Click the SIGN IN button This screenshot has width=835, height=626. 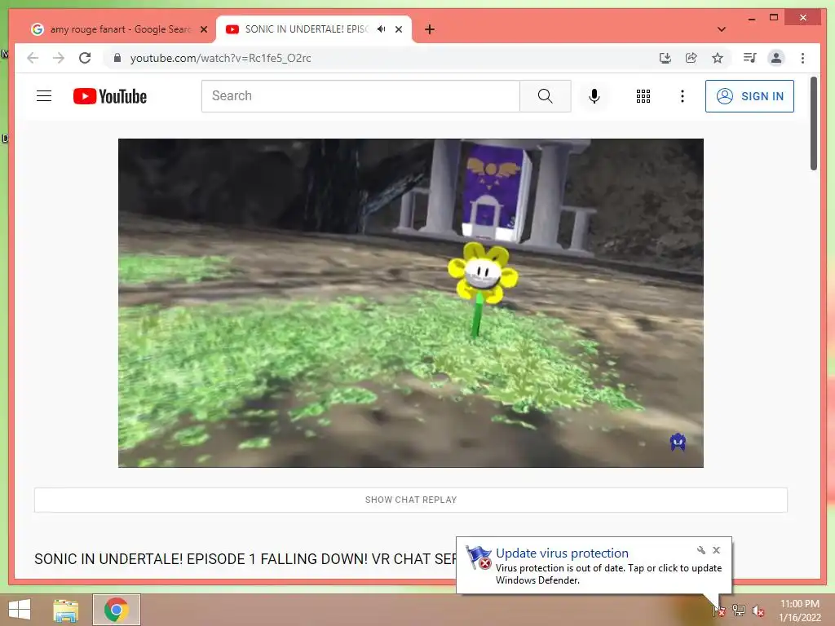(750, 96)
